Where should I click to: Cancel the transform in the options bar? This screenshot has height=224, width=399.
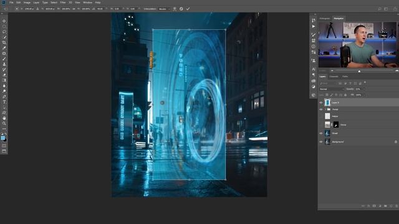tap(181, 9)
